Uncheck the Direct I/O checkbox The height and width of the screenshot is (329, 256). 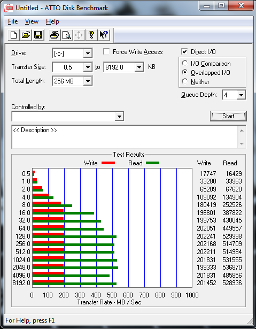pos(184,51)
